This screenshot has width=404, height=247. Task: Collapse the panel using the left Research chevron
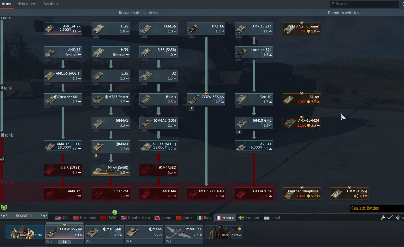4,216
